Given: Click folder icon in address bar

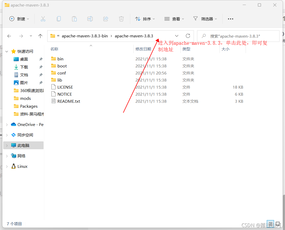Looking at the screenshot, I should tap(53, 36).
